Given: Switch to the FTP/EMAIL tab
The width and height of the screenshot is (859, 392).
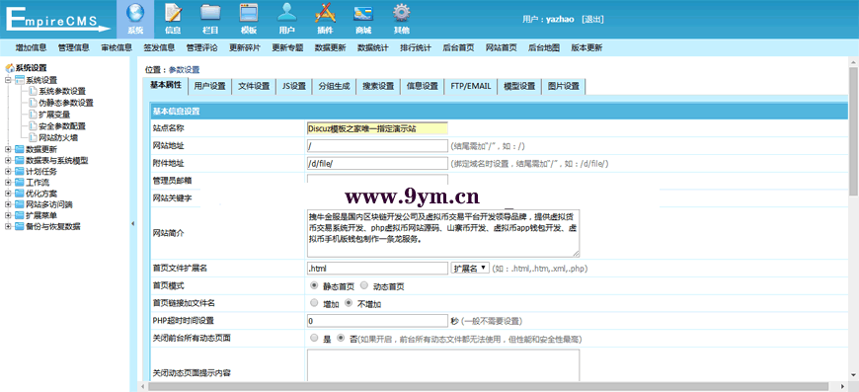Looking at the screenshot, I should tap(471, 87).
